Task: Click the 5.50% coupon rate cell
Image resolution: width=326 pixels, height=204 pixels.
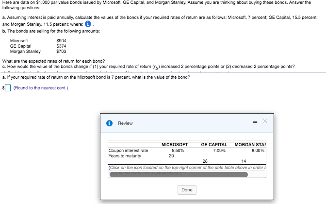Action: 178,151
